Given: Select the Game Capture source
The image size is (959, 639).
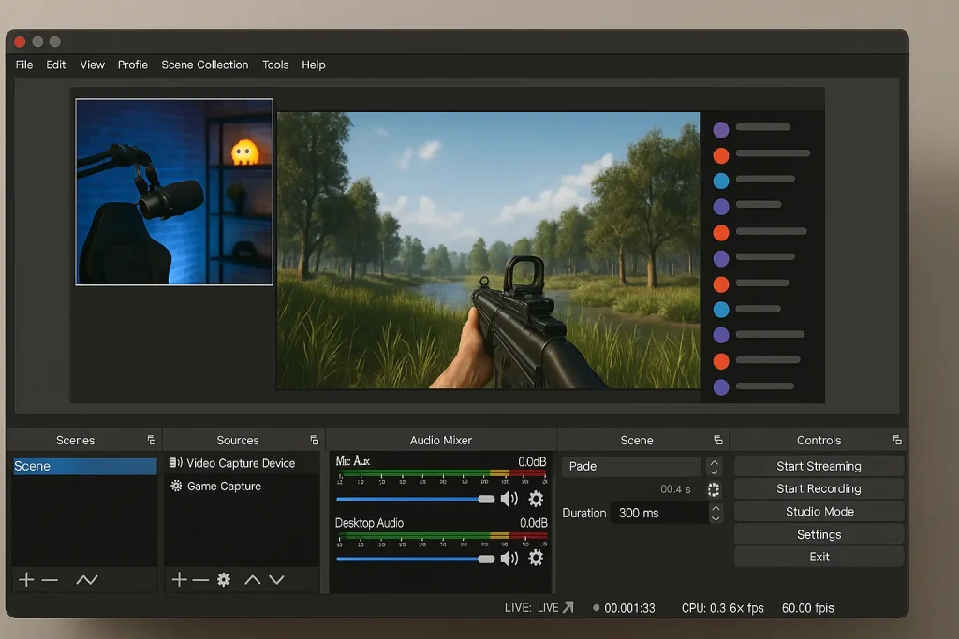Looking at the screenshot, I should pyautogui.click(x=223, y=487).
